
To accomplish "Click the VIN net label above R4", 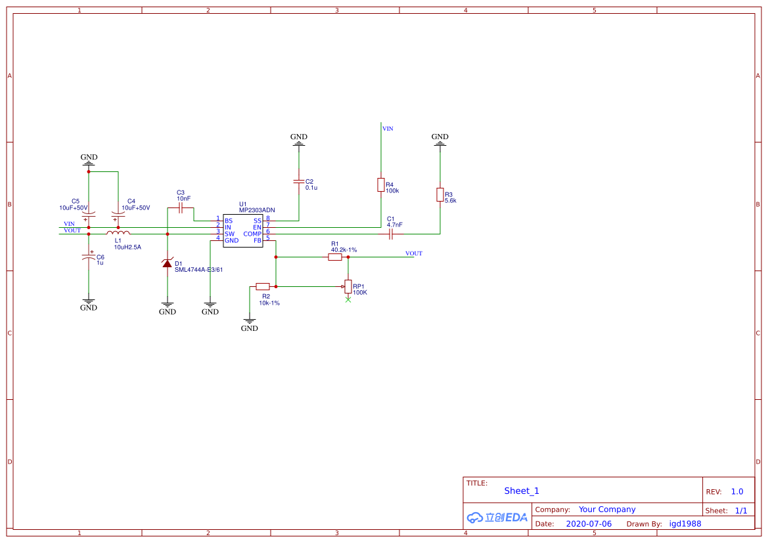I will [x=388, y=129].
